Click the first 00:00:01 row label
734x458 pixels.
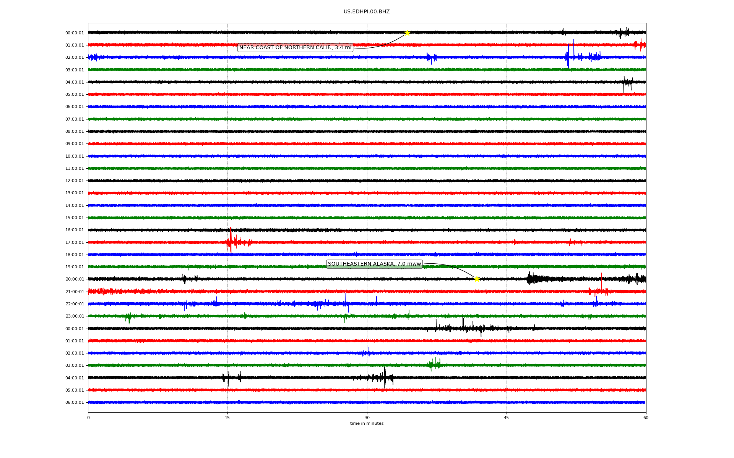pos(75,33)
